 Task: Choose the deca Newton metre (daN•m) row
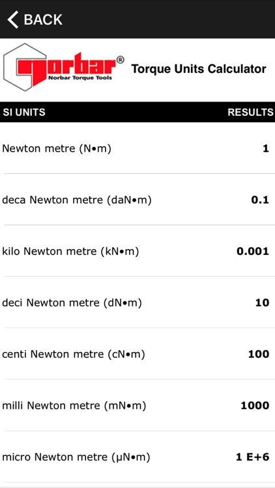click(137, 200)
